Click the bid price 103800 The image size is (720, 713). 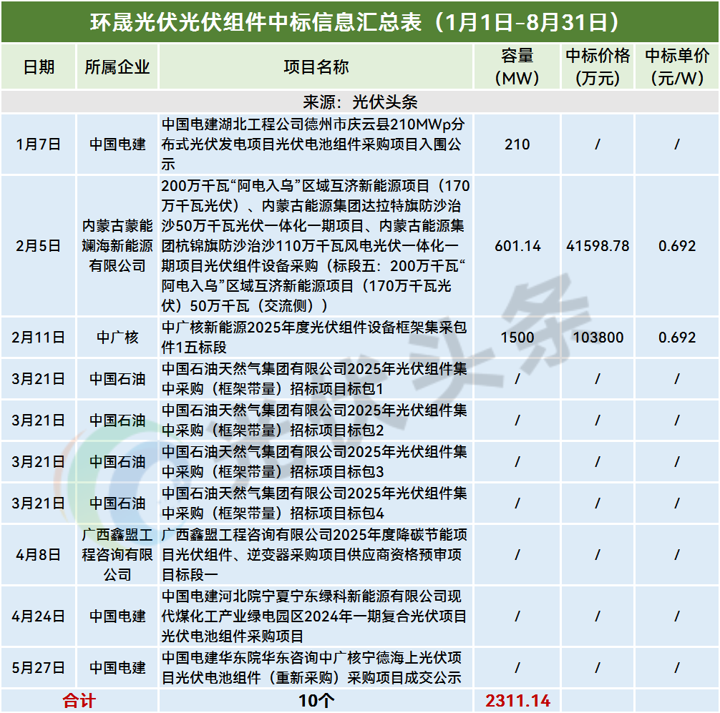point(598,338)
